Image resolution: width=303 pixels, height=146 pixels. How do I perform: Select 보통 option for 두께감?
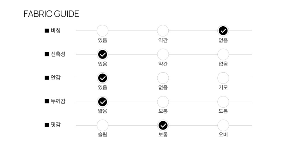coord(163,102)
